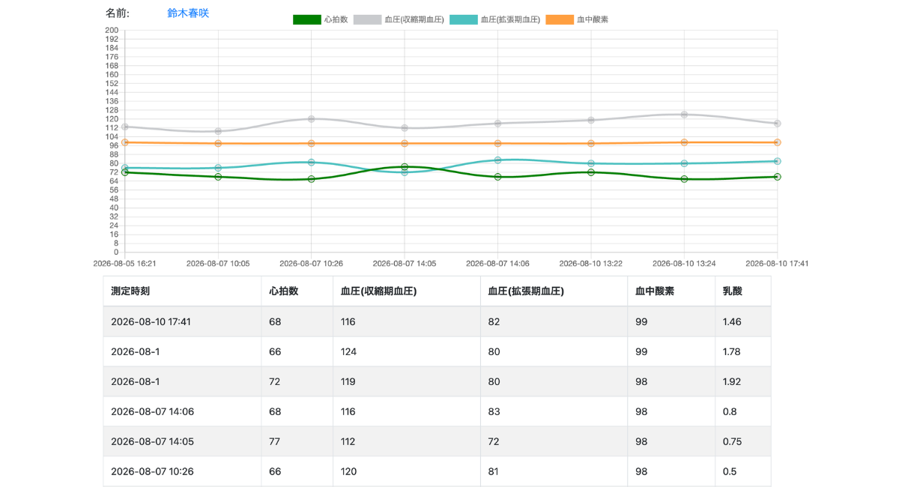This screenshot has width=899, height=487.
Task: Select heart rate 72 in the table
Action: click(297, 381)
